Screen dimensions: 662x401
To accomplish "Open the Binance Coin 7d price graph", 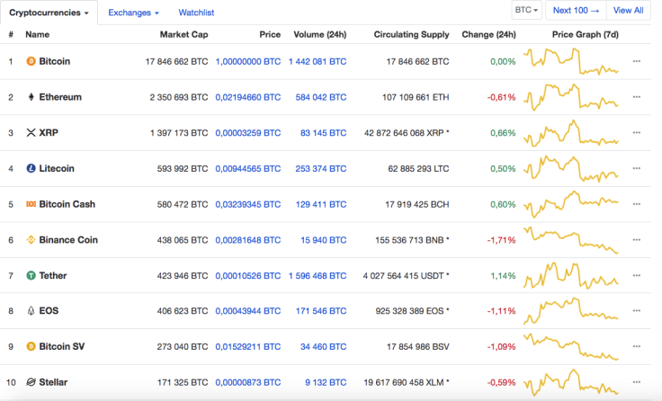I will coord(571,240).
